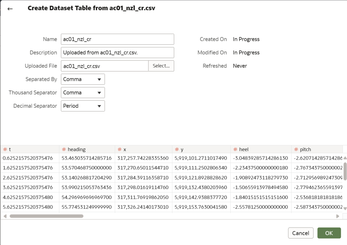Go back using the left arrow icon
The height and width of the screenshot is (245, 347).
pyautogui.click(x=10, y=9)
